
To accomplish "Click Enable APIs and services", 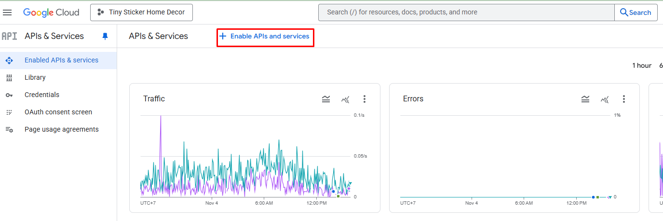I will (x=265, y=36).
